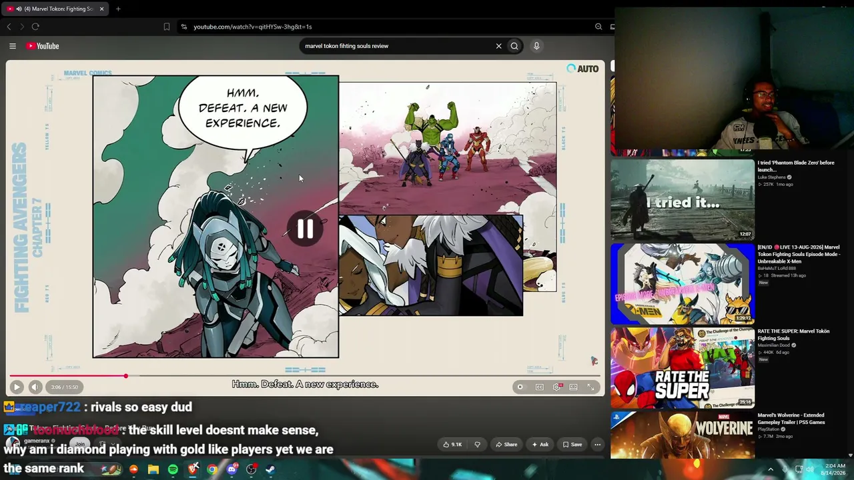Open the gameranx channel avatar
This screenshot has height=480, width=854.
pos(13,444)
